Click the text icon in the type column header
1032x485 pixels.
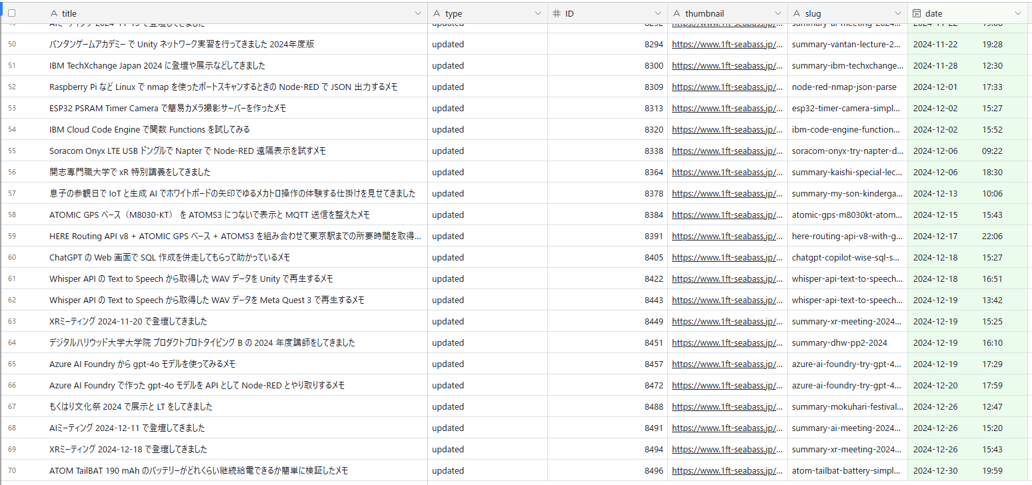[437, 13]
